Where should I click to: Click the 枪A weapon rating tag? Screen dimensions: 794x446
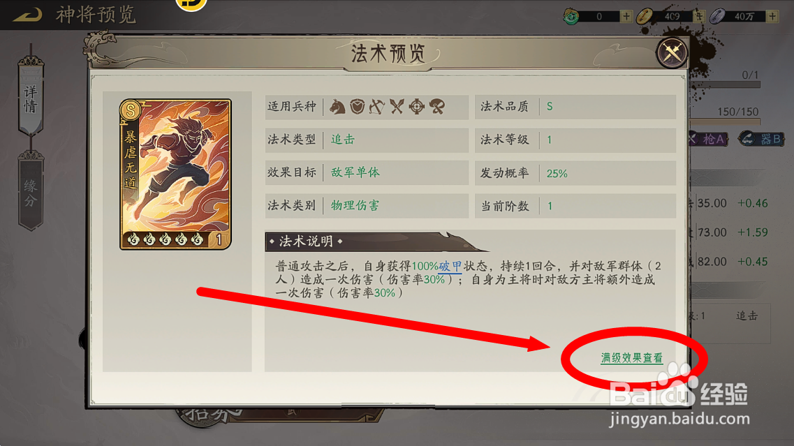coord(709,139)
